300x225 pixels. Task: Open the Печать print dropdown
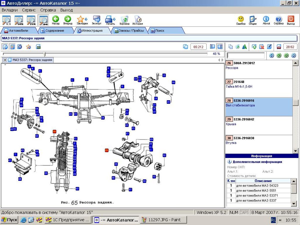point(110,20)
